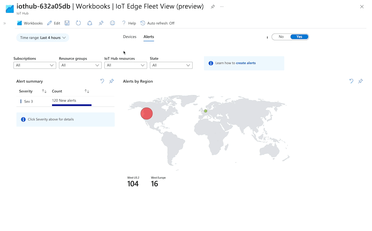Screen dimensions: 372x231
Task: Click the Share workbook icon
Action: pyautogui.click(x=90, y=23)
